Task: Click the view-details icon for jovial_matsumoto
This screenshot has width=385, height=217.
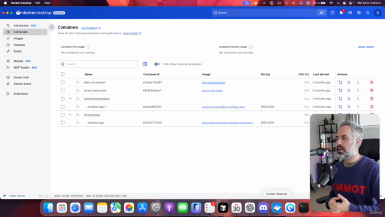Action: point(340,90)
